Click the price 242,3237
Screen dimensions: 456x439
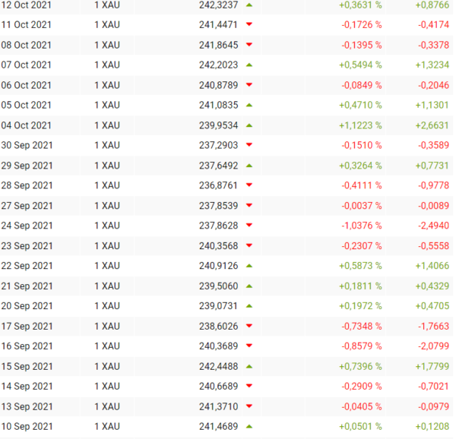coord(218,5)
